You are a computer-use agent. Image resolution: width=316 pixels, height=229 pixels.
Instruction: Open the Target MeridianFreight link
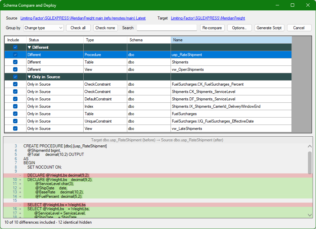[x=208, y=18]
